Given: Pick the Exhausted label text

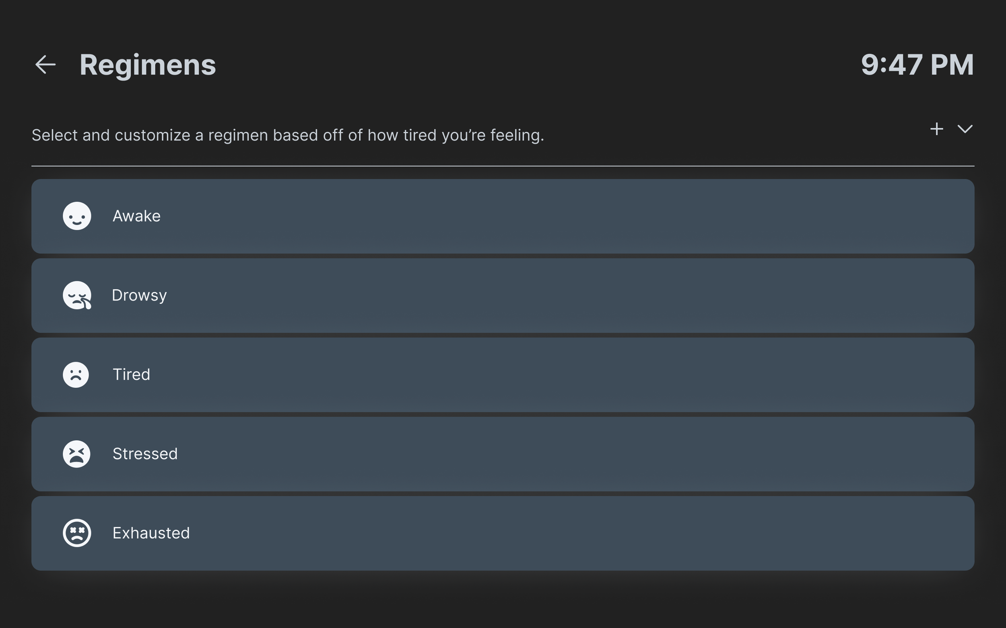Looking at the screenshot, I should tap(151, 533).
